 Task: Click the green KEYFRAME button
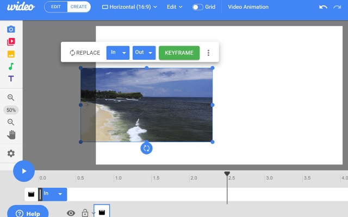[x=179, y=53]
